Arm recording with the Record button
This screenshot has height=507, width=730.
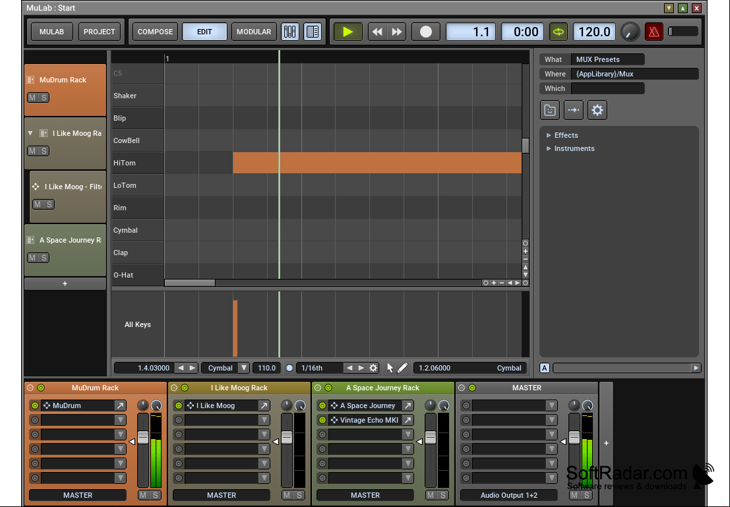[x=425, y=32]
